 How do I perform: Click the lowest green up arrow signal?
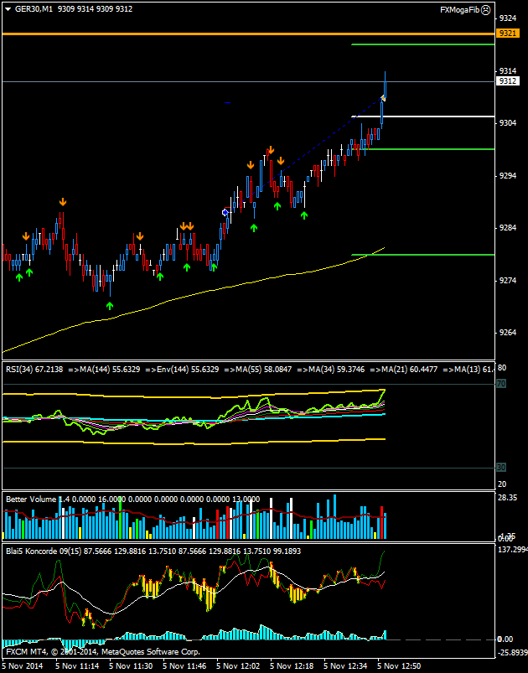(x=110, y=306)
